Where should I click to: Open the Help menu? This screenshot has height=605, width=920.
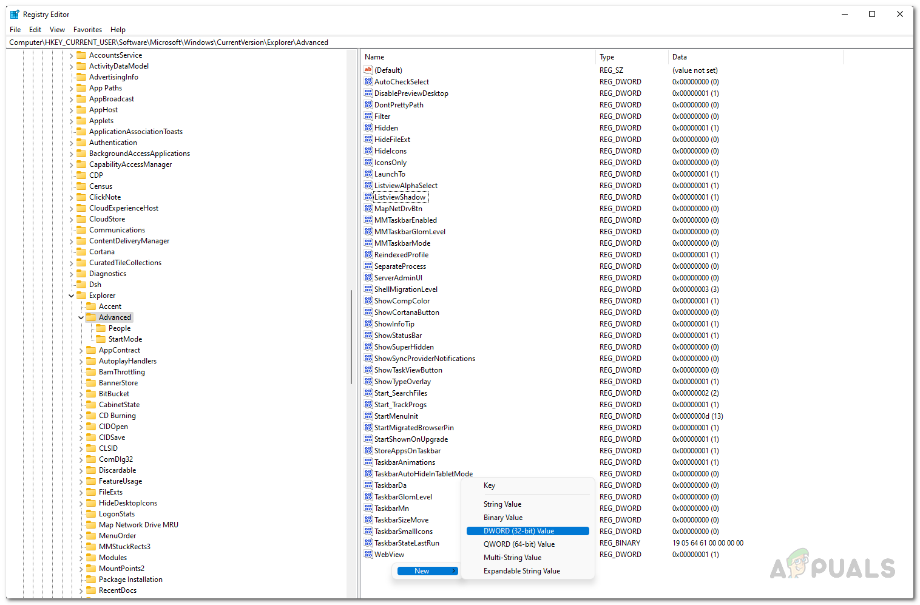118,29
